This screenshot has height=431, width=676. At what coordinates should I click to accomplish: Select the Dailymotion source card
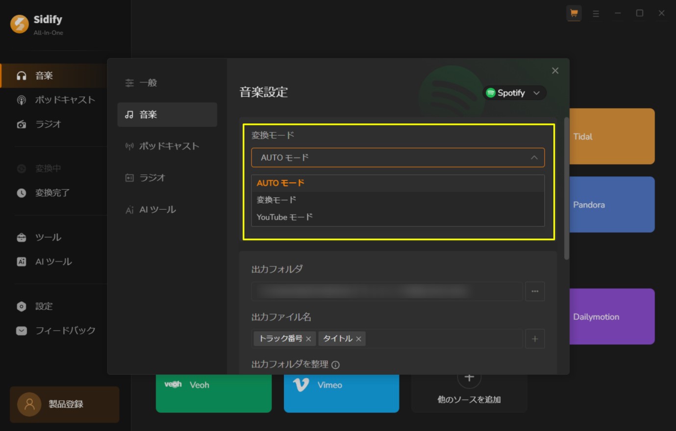pos(612,316)
